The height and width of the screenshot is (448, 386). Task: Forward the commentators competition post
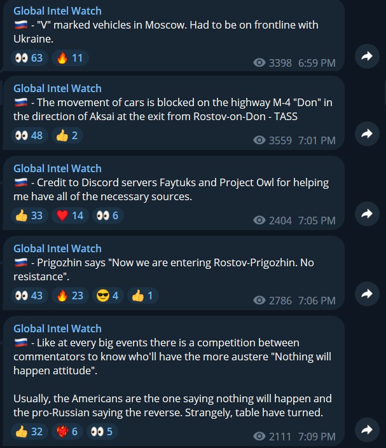click(367, 430)
